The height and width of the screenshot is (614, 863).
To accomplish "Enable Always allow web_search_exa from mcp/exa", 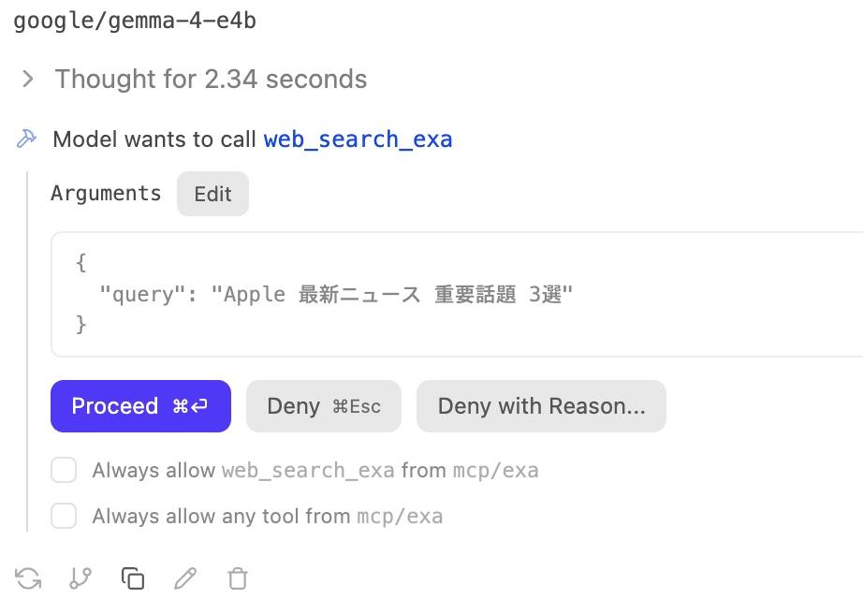I will click(64, 470).
